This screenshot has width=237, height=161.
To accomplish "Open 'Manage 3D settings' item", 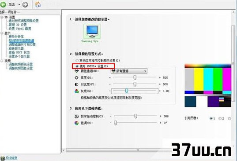I will (18, 25).
